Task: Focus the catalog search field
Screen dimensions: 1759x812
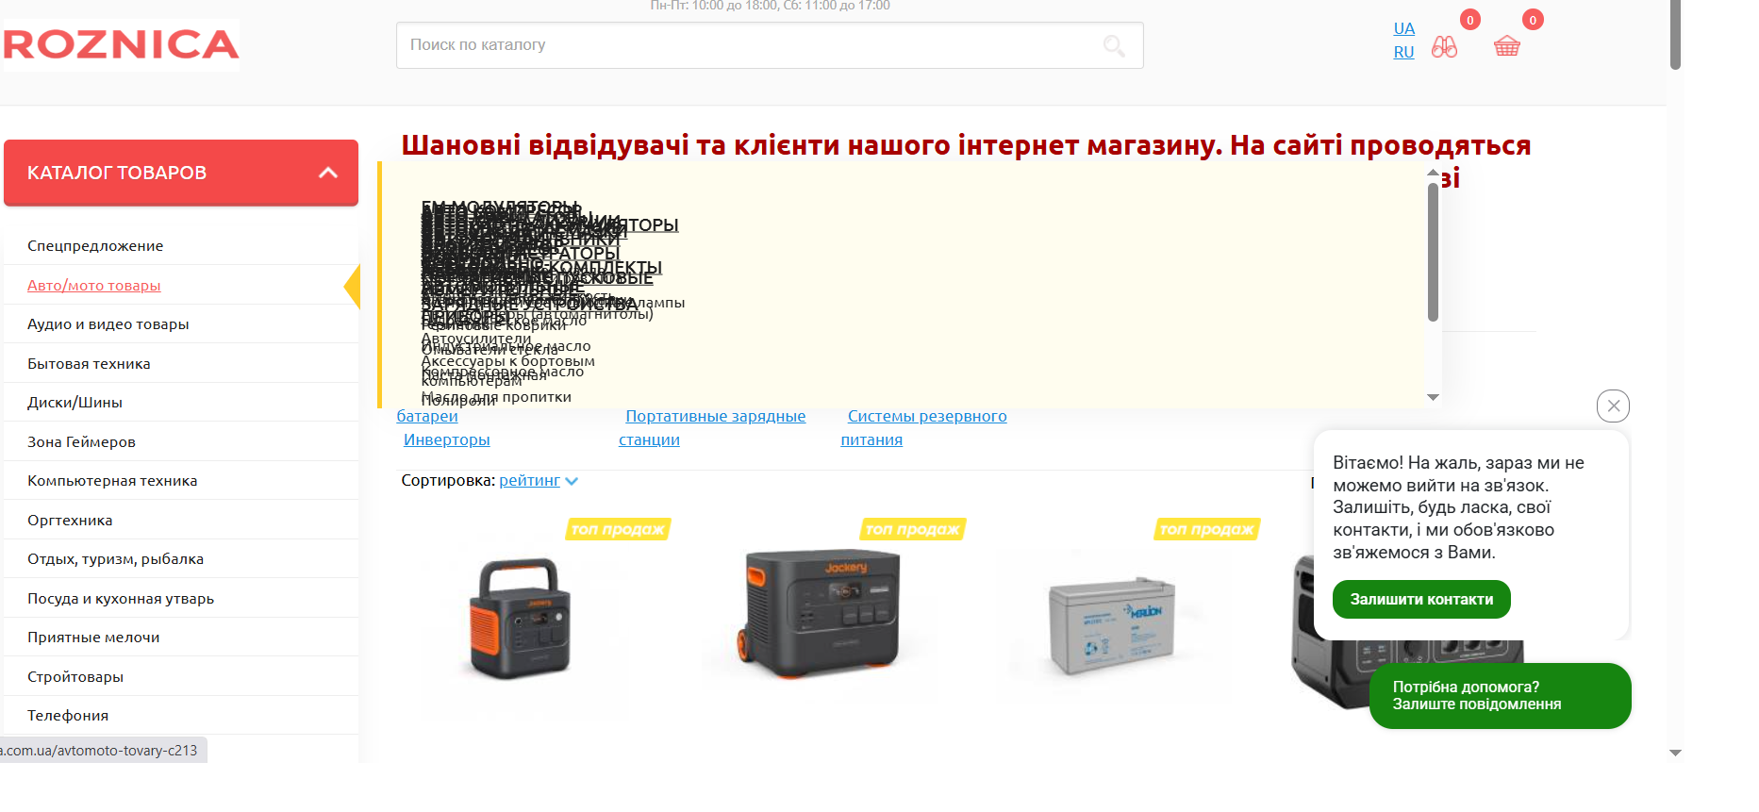Action: pyautogui.click(x=745, y=45)
